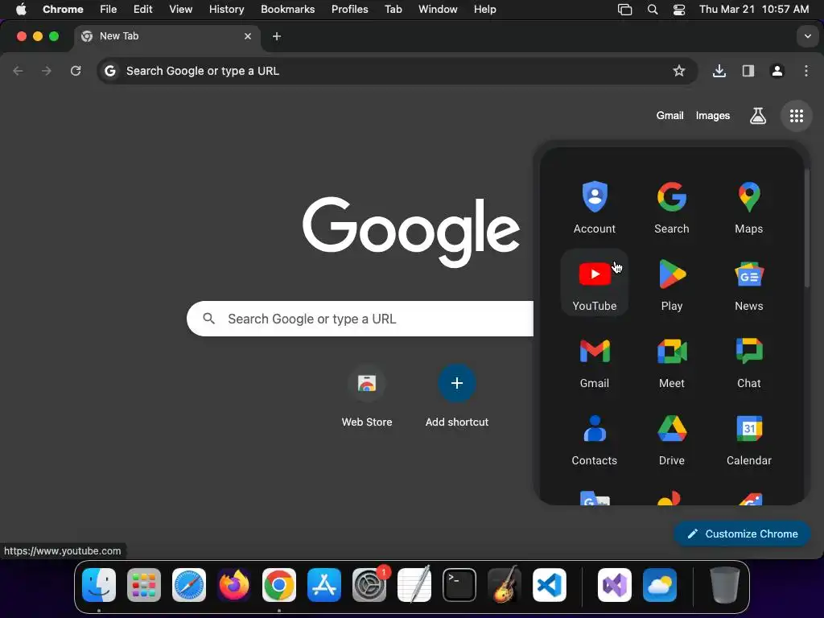Image resolution: width=824 pixels, height=618 pixels.
Task: Open the Web Store shortcut
Action: 367,397
